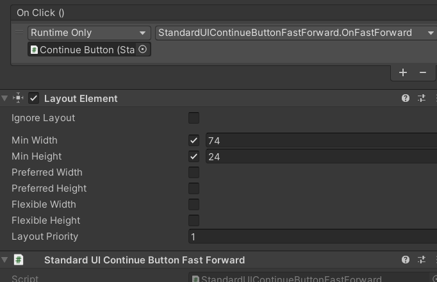This screenshot has height=282, width=437.
Task: Enable the Ignore Layout checkbox
Action: tap(194, 118)
